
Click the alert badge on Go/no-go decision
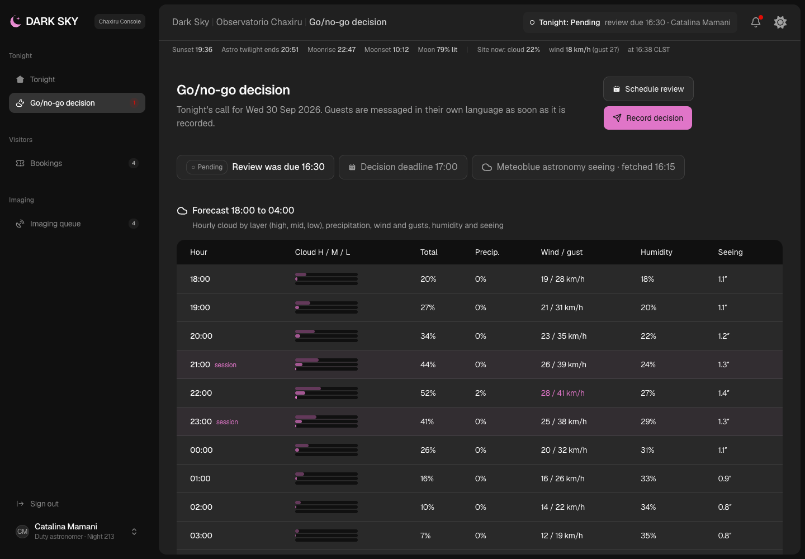(x=134, y=103)
